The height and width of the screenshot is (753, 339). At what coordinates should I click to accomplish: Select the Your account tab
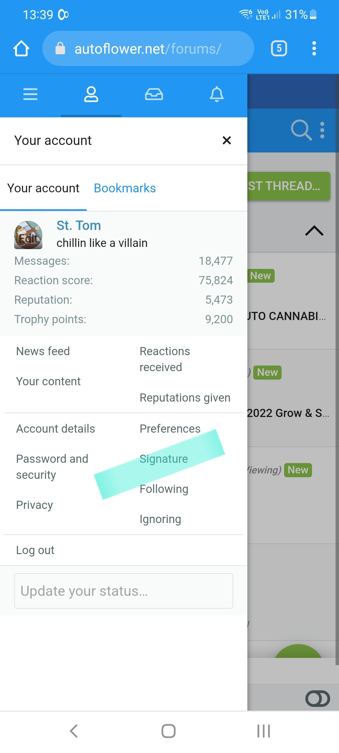[43, 188]
